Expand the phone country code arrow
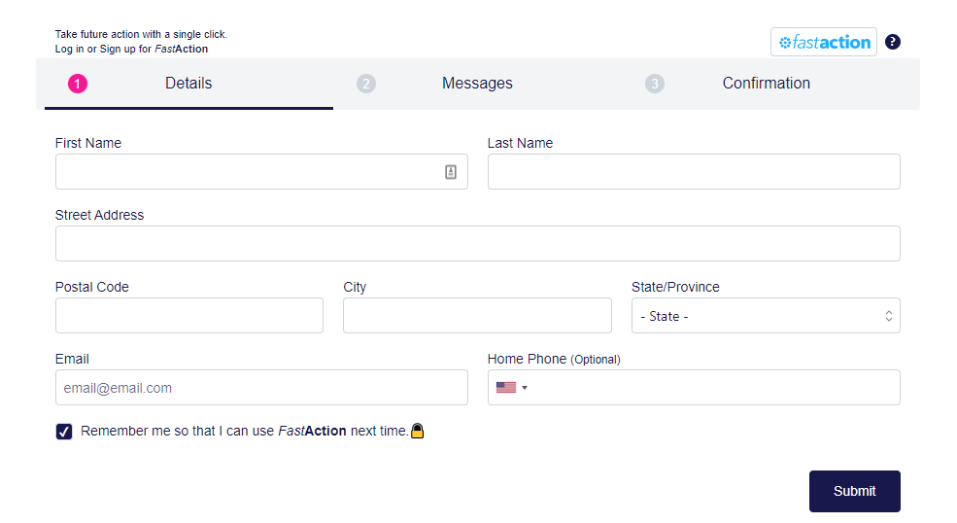 pos(525,387)
